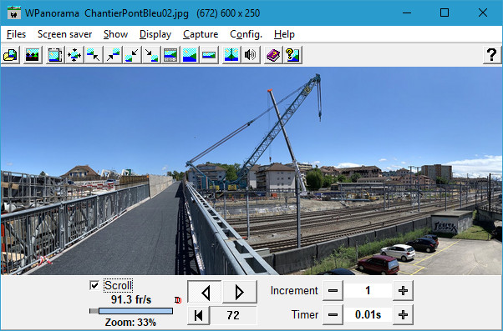Minimize the WPanorama window
This screenshot has height=331, width=503.
click(407, 13)
